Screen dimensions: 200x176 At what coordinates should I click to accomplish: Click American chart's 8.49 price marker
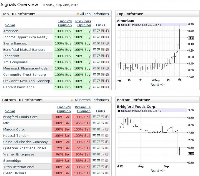(191, 38)
